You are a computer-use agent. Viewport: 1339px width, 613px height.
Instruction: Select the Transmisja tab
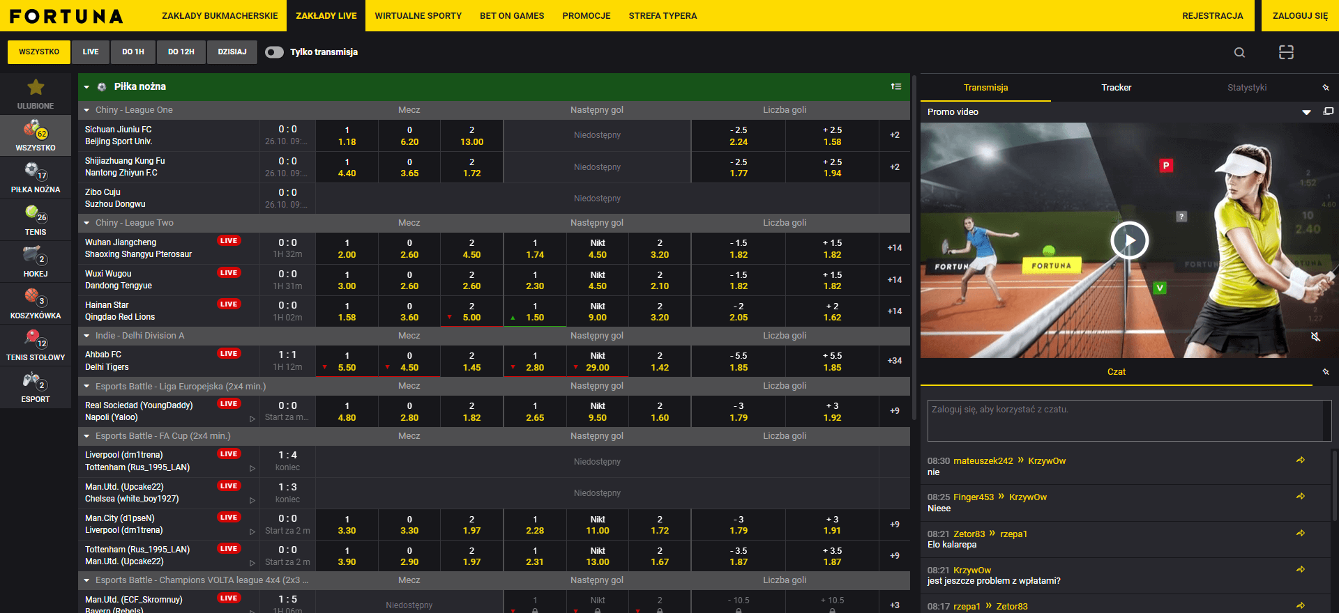(x=985, y=88)
